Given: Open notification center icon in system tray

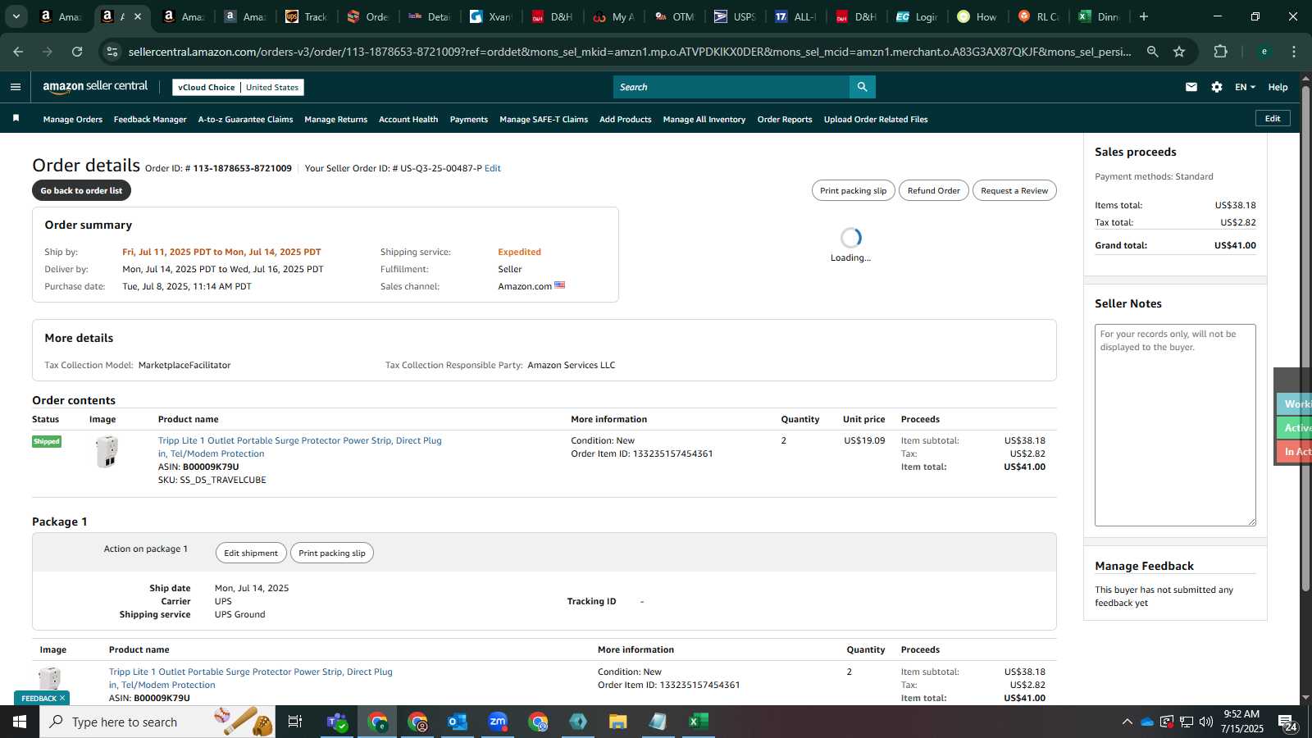Looking at the screenshot, I should tap(1287, 722).
